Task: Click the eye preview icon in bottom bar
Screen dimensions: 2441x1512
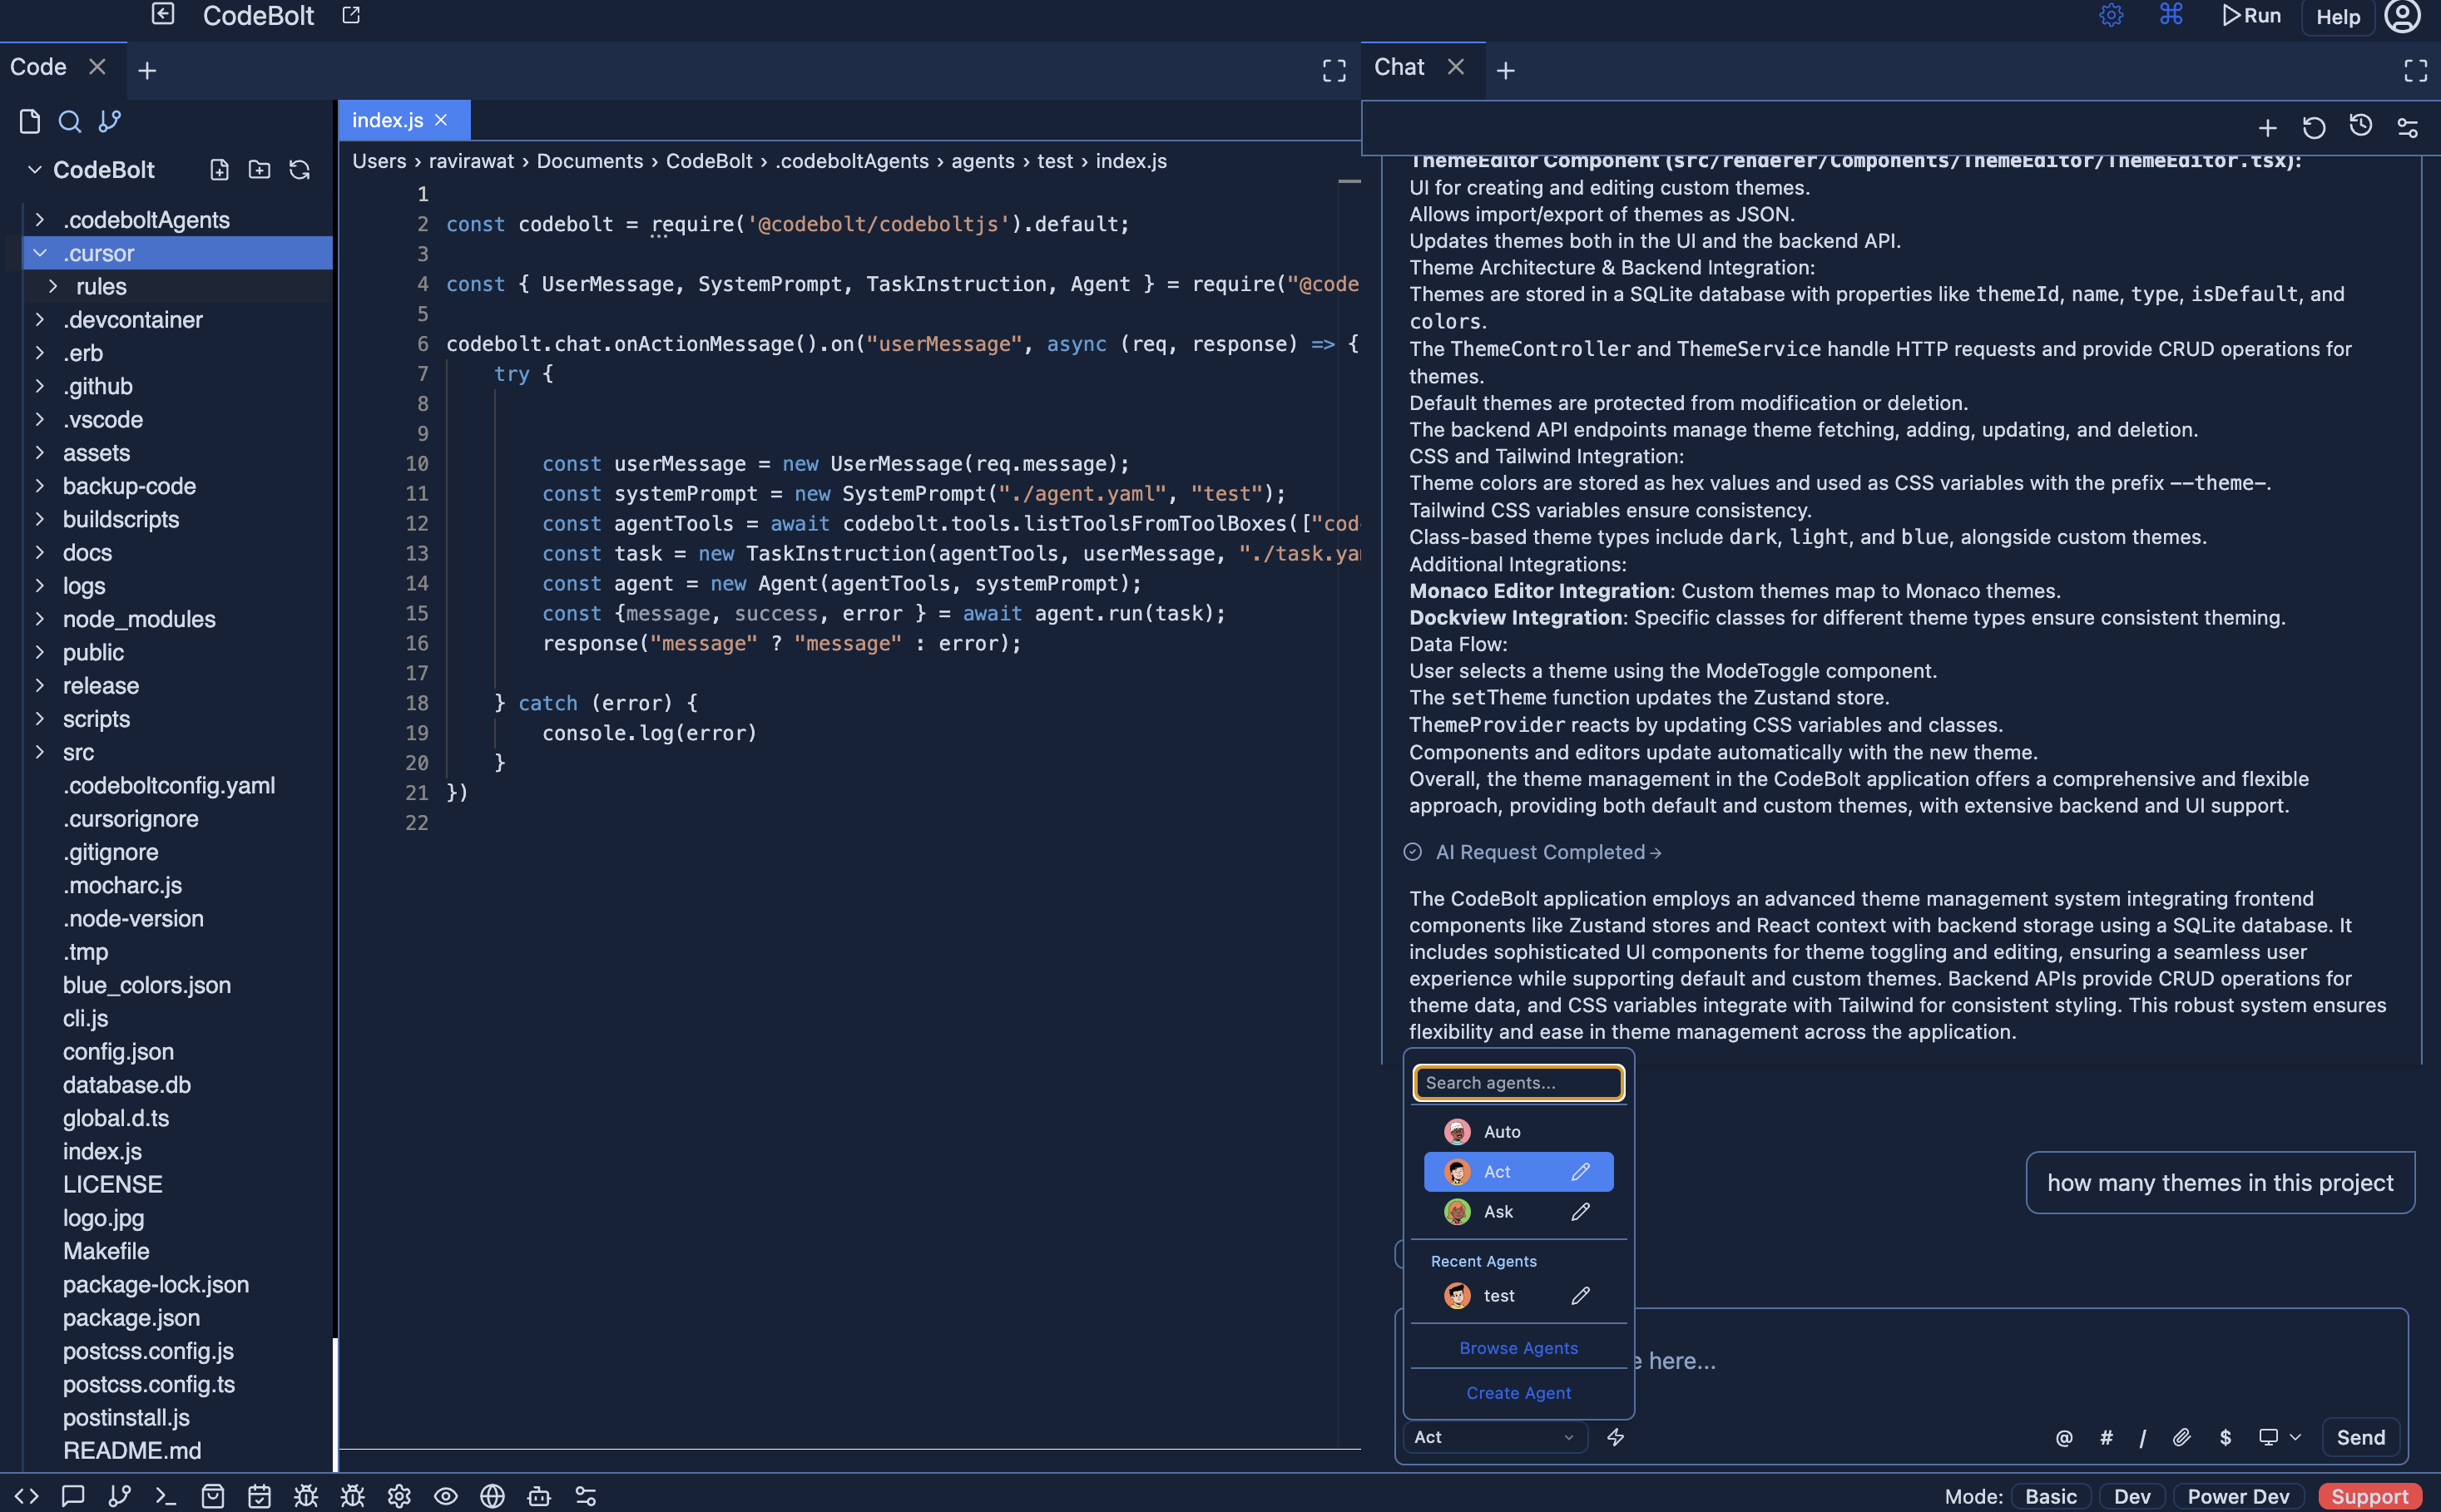Action: click(445, 1495)
